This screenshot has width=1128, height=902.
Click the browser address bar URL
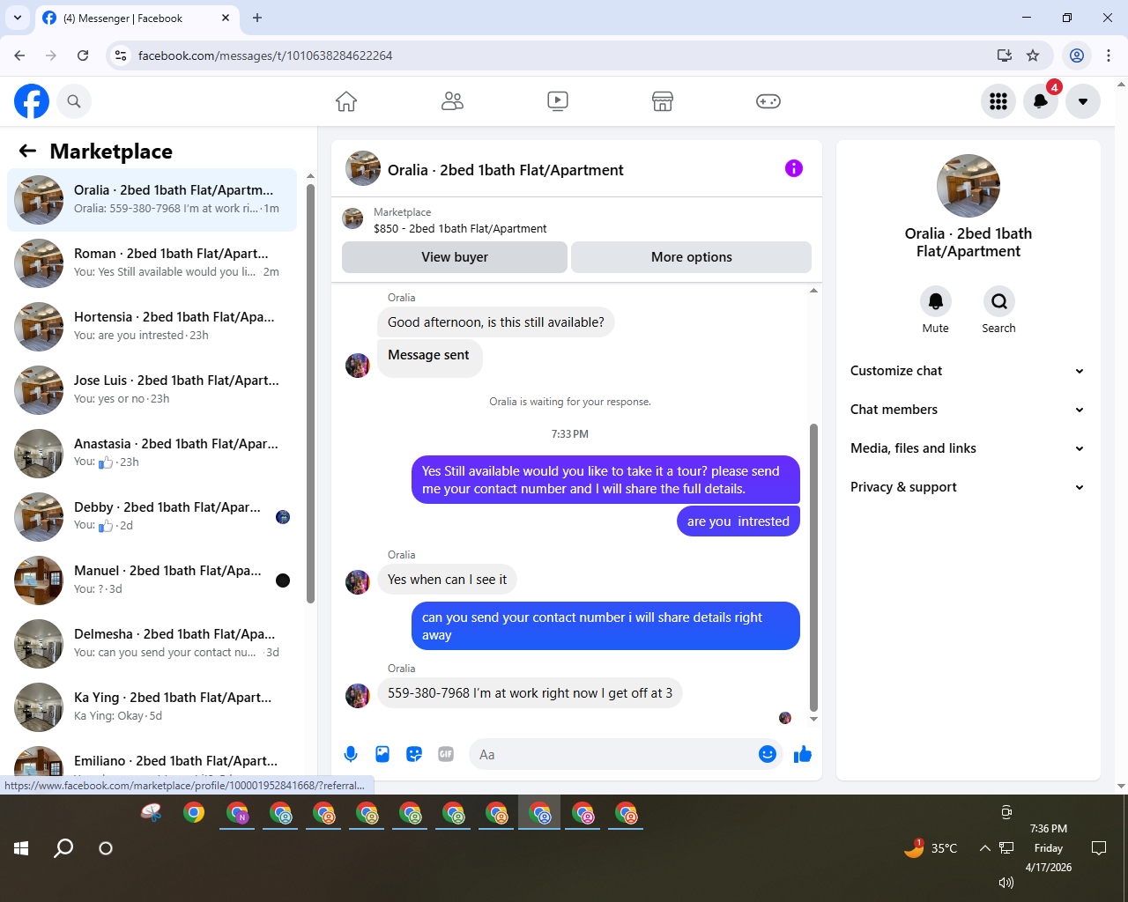(265, 55)
